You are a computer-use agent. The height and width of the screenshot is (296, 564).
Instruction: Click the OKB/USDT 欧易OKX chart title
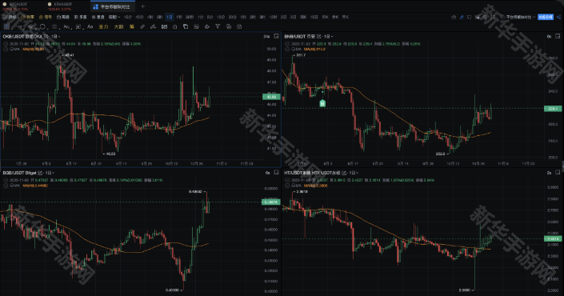click(22, 36)
